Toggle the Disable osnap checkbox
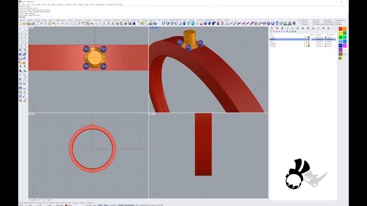The height and width of the screenshot is (206, 367). pyautogui.click(x=89, y=203)
